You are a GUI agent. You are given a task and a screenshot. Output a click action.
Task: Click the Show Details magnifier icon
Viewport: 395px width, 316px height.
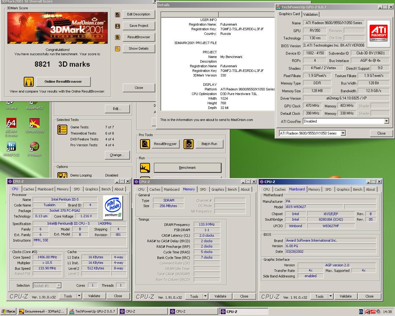click(x=118, y=49)
